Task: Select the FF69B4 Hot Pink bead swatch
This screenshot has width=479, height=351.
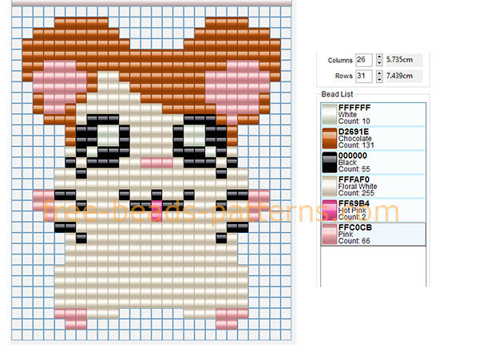Action: (329, 210)
